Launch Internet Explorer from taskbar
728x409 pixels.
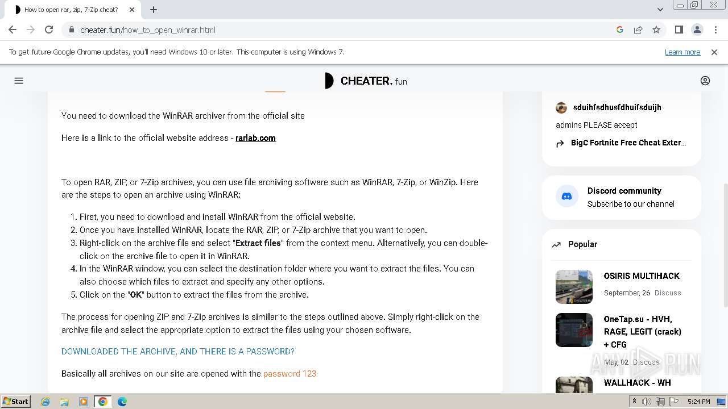(x=45, y=402)
